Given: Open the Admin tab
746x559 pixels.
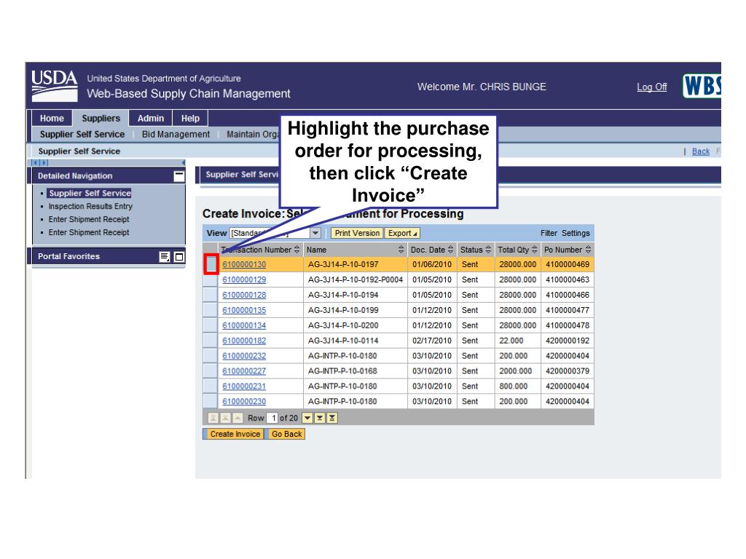Looking at the screenshot, I should click(x=151, y=119).
